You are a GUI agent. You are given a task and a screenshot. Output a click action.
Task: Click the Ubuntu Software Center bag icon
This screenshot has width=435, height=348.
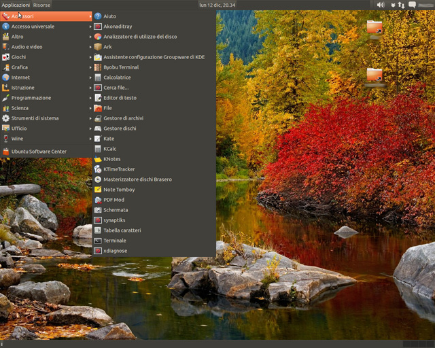point(5,152)
